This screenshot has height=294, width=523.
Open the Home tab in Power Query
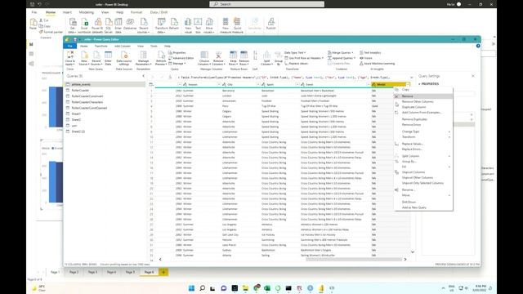click(x=83, y=46)
